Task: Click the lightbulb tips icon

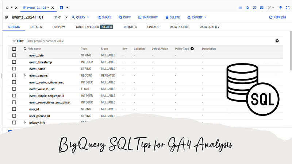Action: click(280, 8)
